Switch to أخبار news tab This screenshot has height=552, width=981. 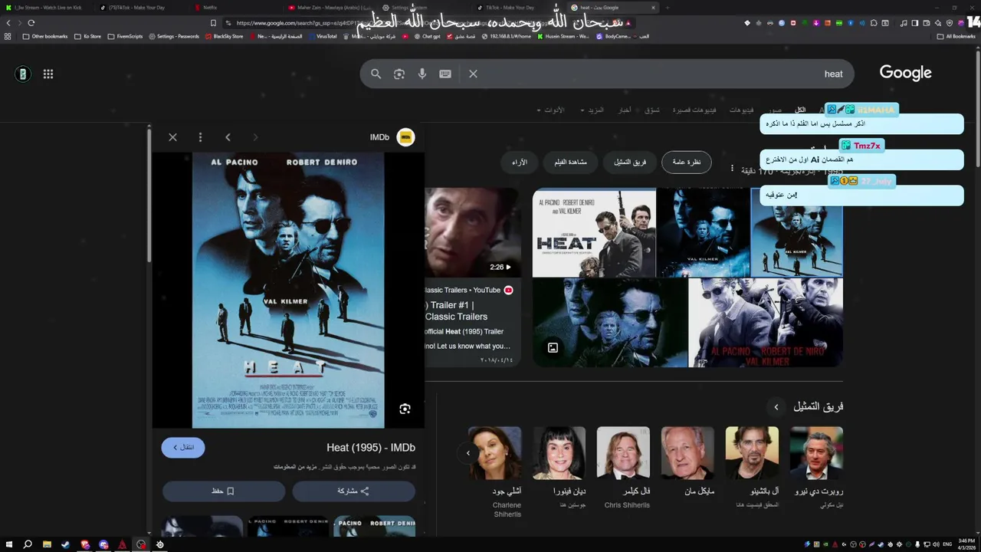coord(625,110)
